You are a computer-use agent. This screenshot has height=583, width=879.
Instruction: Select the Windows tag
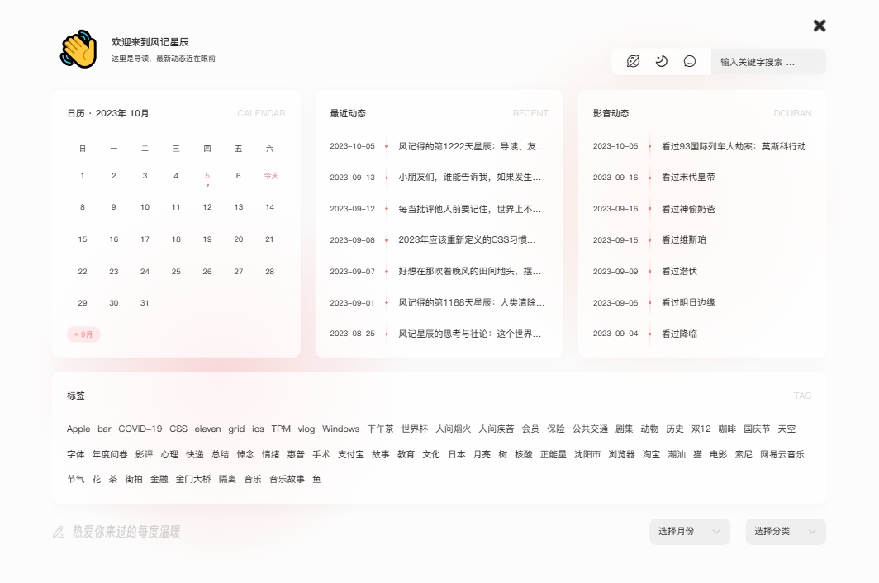(340, 429)
